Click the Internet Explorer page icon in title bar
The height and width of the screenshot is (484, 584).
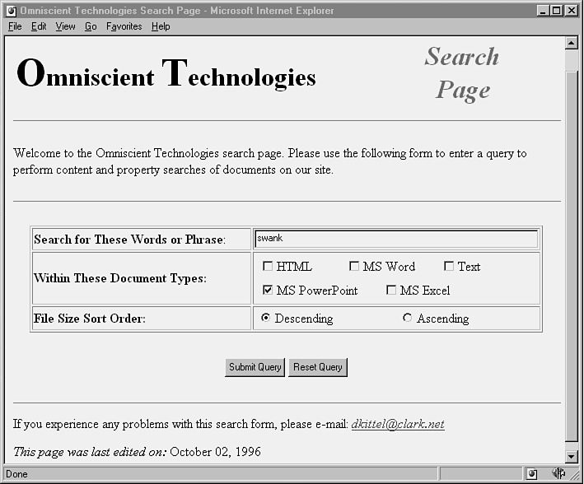point(11,11)
